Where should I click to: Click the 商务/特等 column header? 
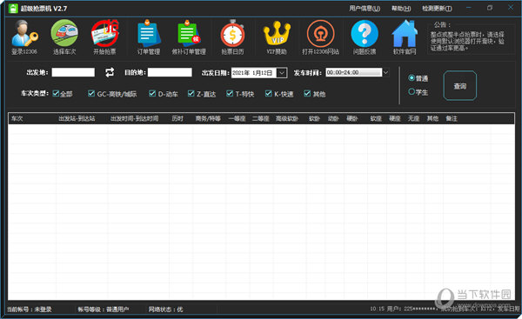click(x=208, y=118)
